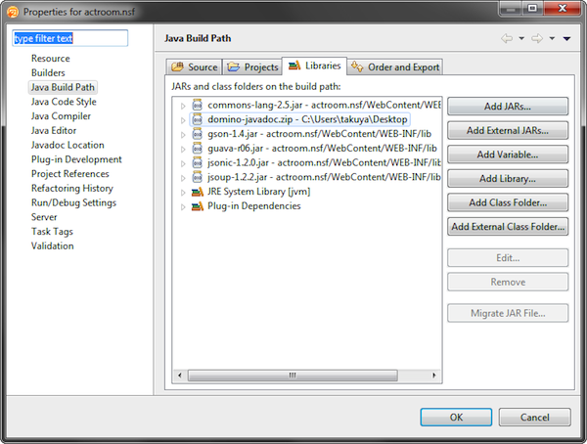This screenshot has height=444, width=587.
Task: Expand jsoup-1.2.2.jar entry
Action: pyautogui.click(x=183, y=178)
